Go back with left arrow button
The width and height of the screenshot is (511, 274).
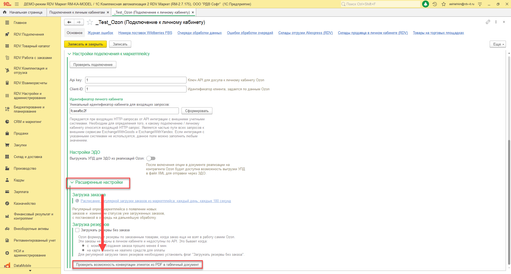[69, 22]
